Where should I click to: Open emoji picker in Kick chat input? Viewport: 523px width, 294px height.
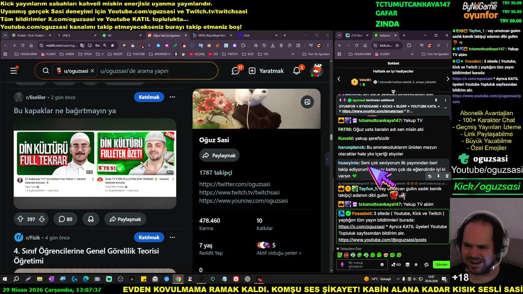coord(382,265)
